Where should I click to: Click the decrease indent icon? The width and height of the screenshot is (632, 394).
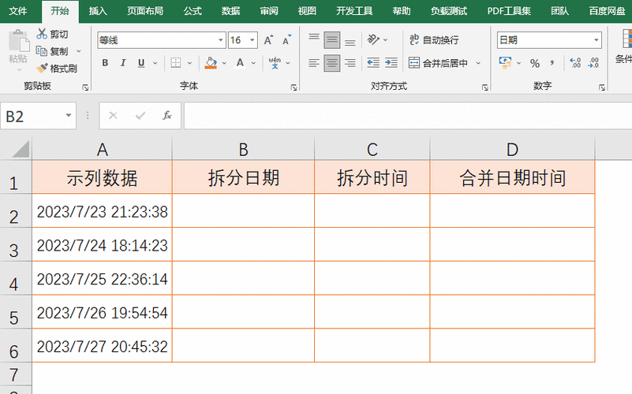[373, 63]
